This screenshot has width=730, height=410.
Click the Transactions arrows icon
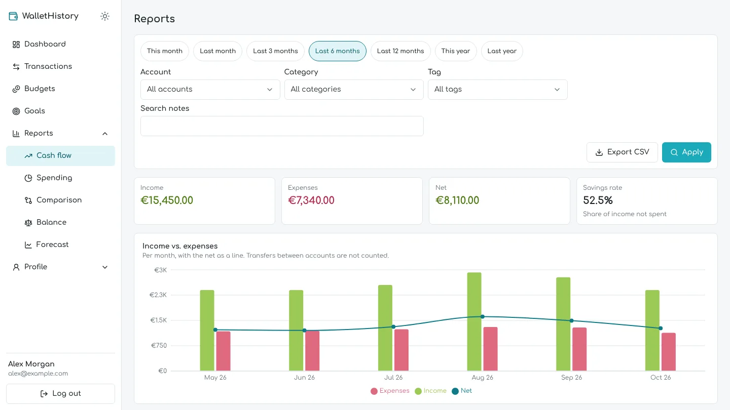pyautogui.click(x=16, y=67)
